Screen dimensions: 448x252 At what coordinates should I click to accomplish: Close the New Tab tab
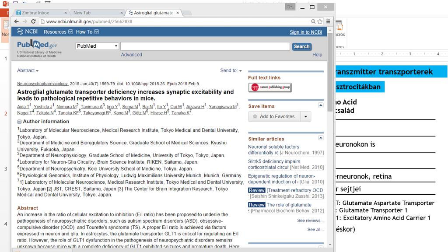122,13
